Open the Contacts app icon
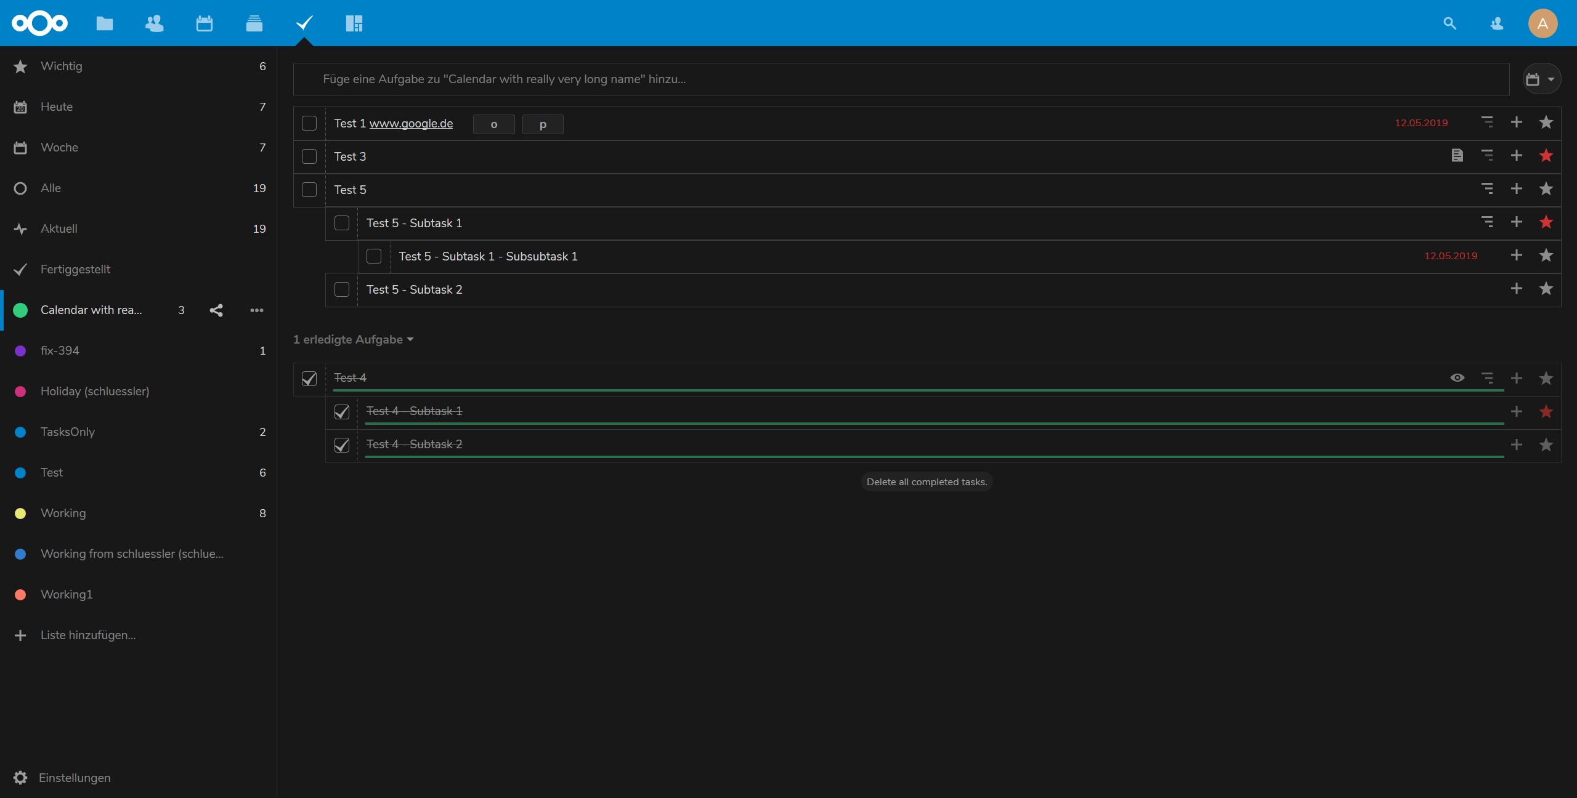Viewport: 1577px width, 798px height. tap(154, 23)
